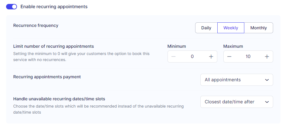Click the chevron arrow beside All appointments
Screen dimensions: 285x126
click(267, 80)
